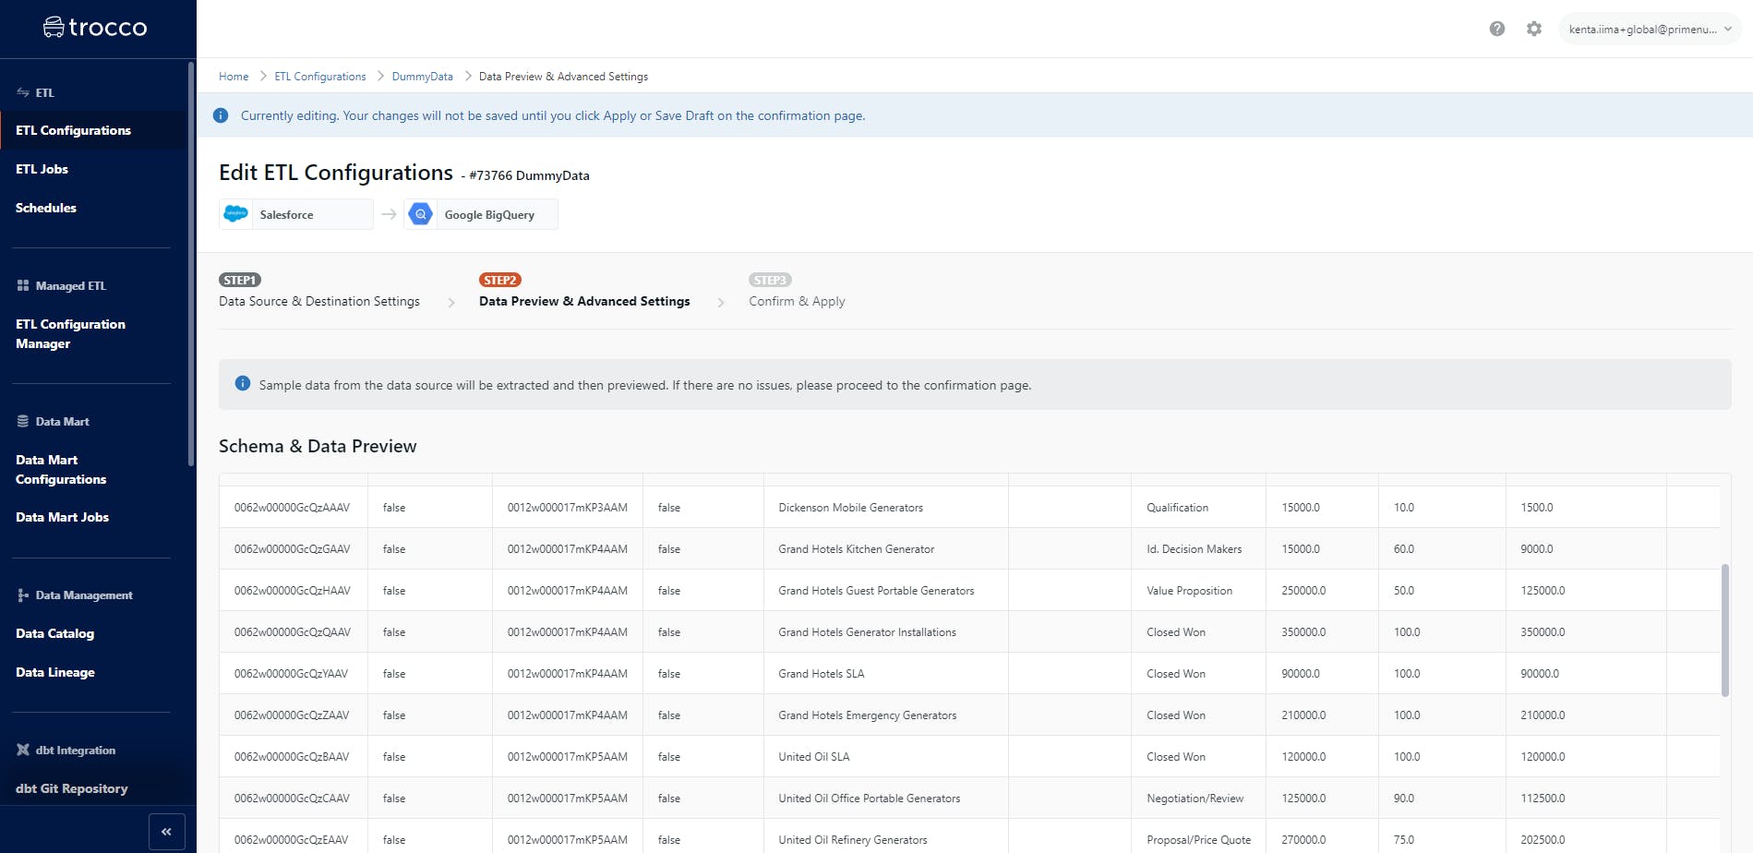Open the settings gear icon
1753x853 pixels.
pos(1534,29)
